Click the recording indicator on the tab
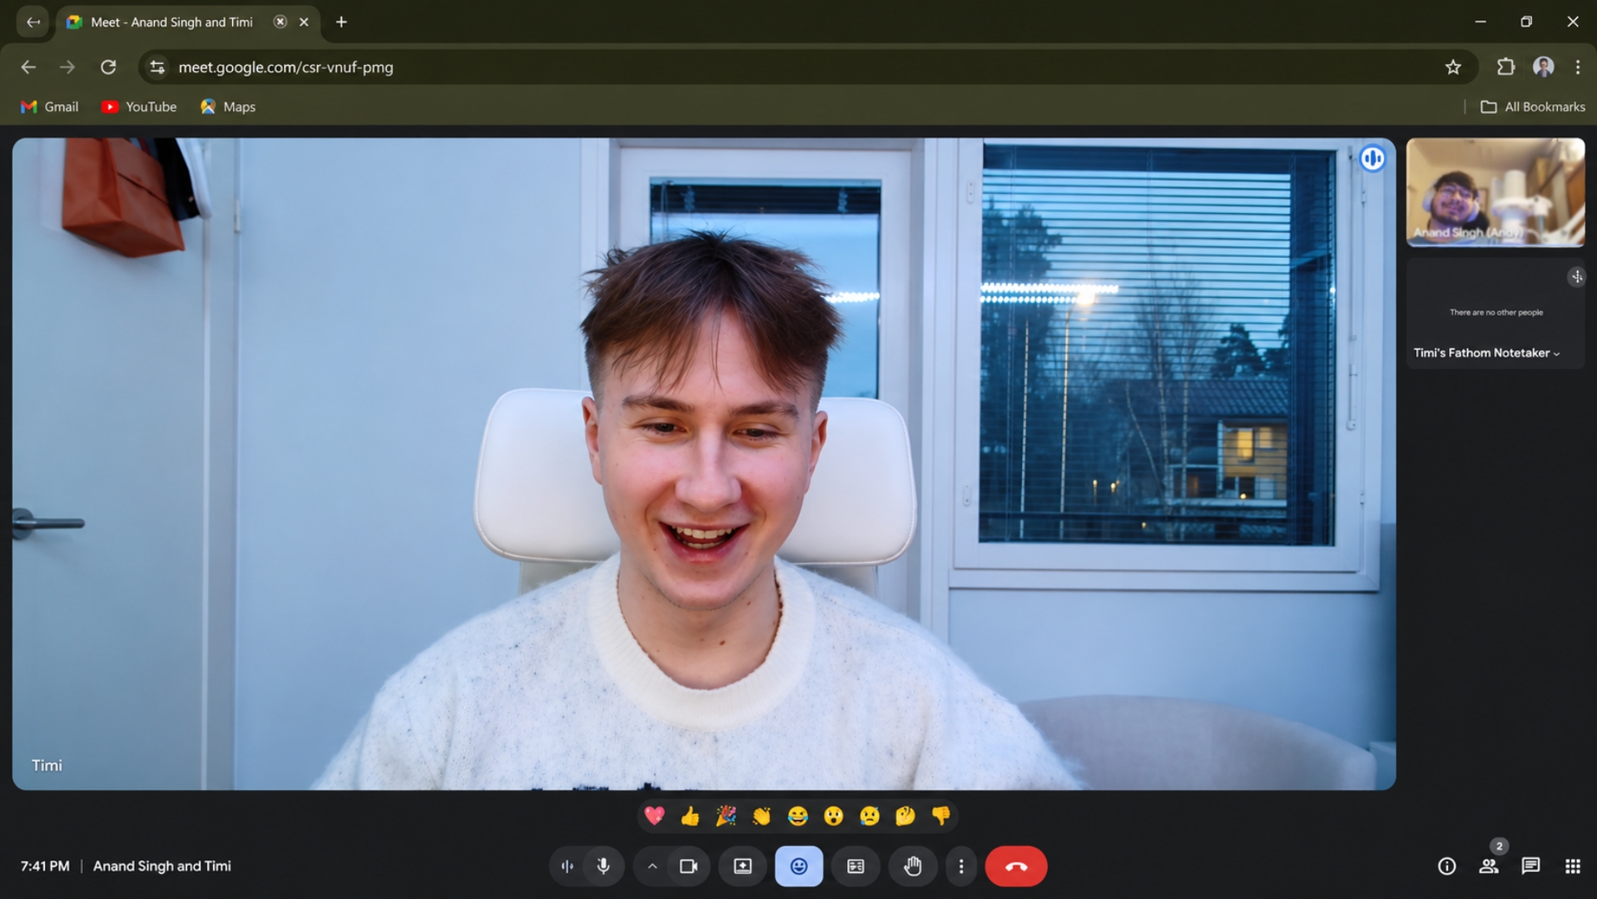The height and width of the screenshot is (899, 1597). [x=280, y=22]
